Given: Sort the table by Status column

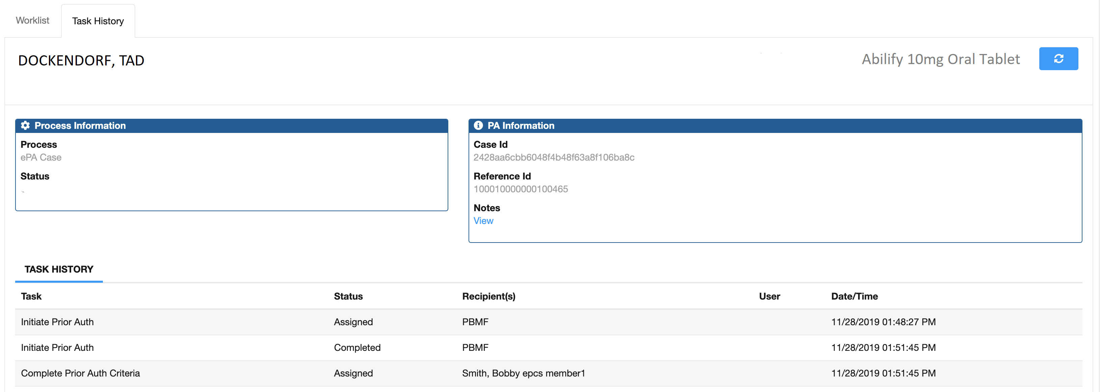Looking at the screenshot, I should 348,296.
